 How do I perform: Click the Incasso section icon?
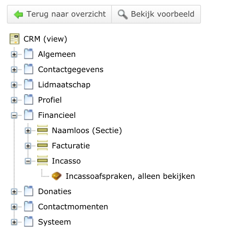pyautogui.click(x=42, y=160)
